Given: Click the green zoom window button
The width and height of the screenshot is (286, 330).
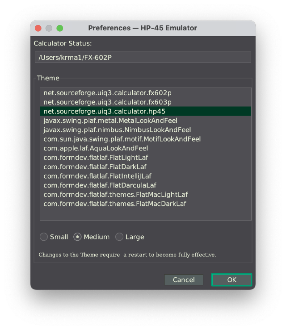Looking at the screenshot, I should pyautogui.click(x=60, y=28).
